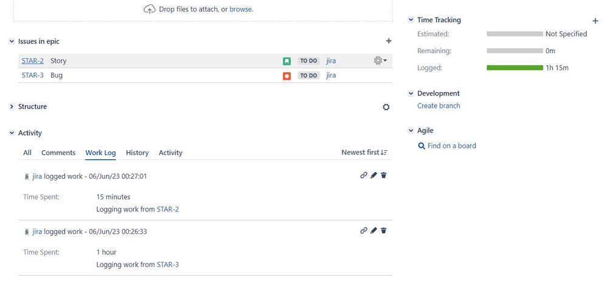Copy permalink of the 15 minutes worklog
606x281 pixels.
(x=363, y=176)
